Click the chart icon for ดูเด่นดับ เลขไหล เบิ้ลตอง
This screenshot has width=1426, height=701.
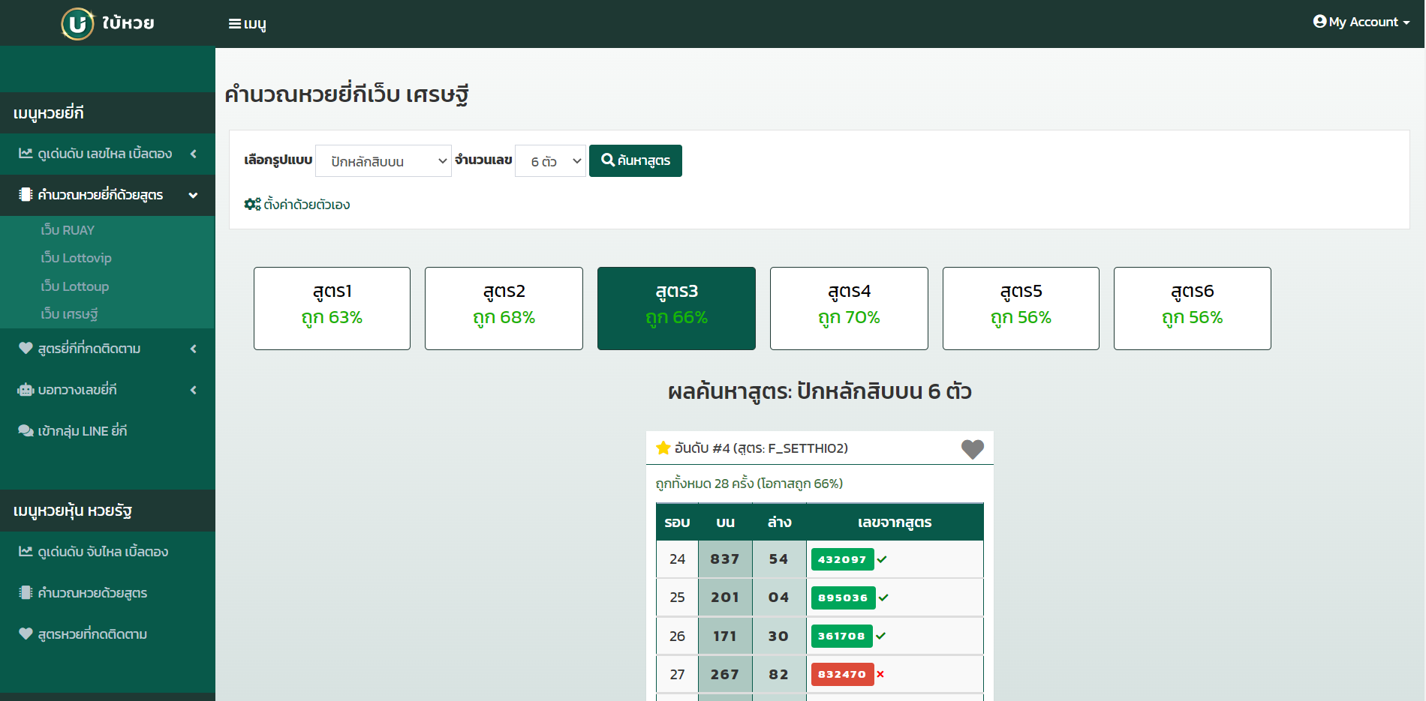[x=25, y=153]
